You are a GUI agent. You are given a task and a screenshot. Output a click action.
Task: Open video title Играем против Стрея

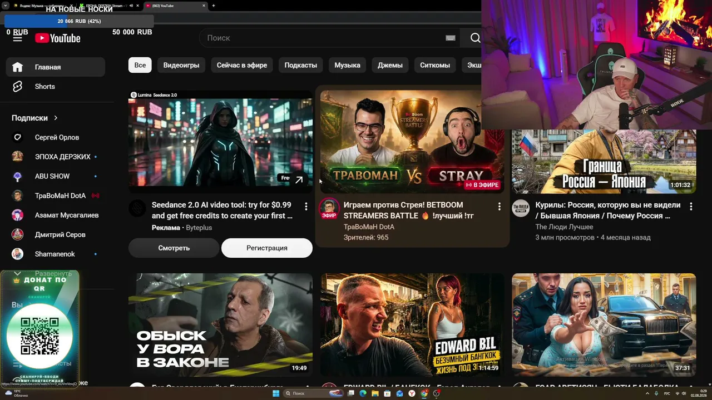(x=409, y=210)
